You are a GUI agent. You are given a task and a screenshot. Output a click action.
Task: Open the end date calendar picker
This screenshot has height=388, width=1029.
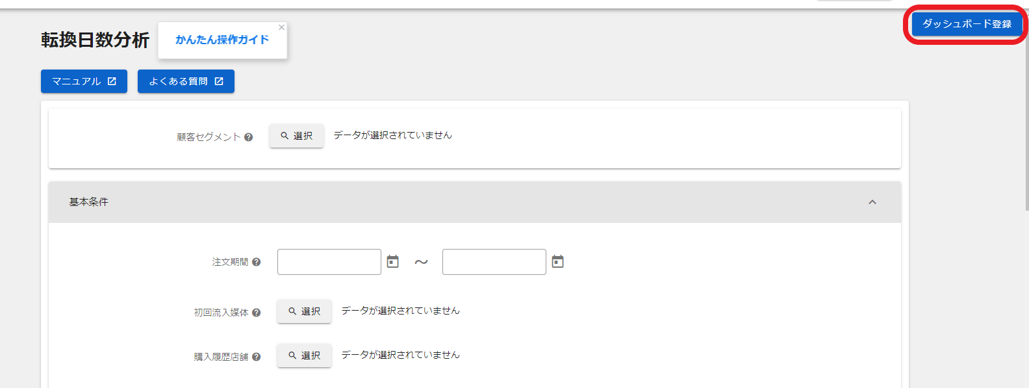(x=557, y=261)
